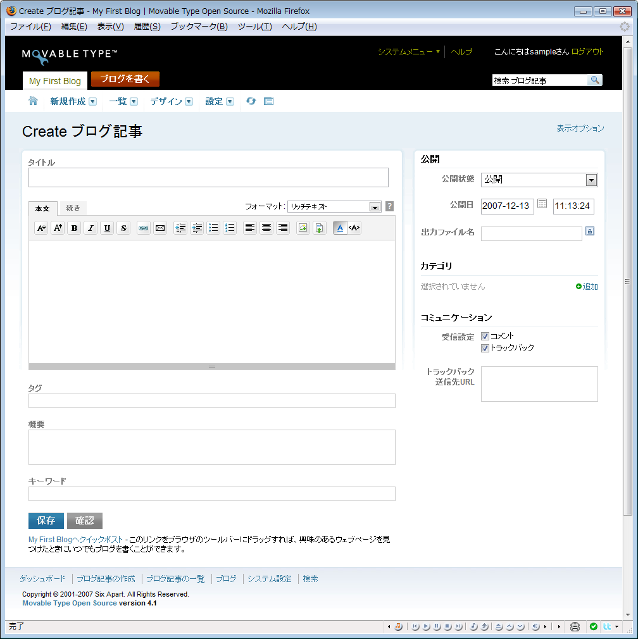
Task: Switch editor to HTML mode icon
Action: [x=354, y=228]
